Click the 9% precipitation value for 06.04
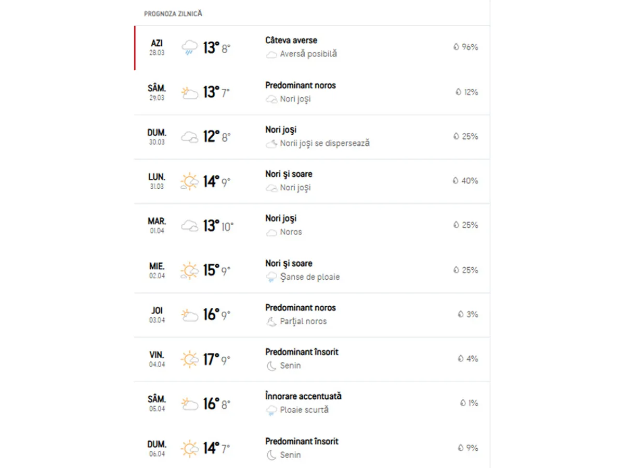This screenshot has height=468, width=624. (472, 448)
